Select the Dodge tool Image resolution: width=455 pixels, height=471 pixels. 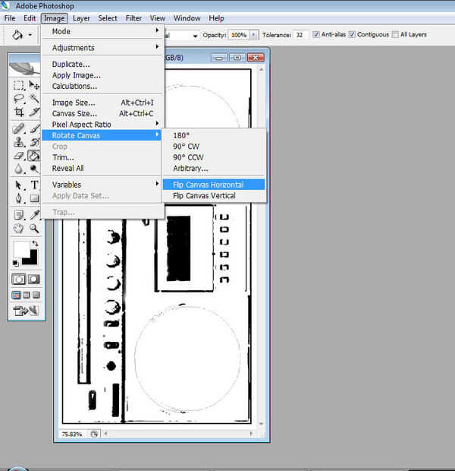(34, 169)
